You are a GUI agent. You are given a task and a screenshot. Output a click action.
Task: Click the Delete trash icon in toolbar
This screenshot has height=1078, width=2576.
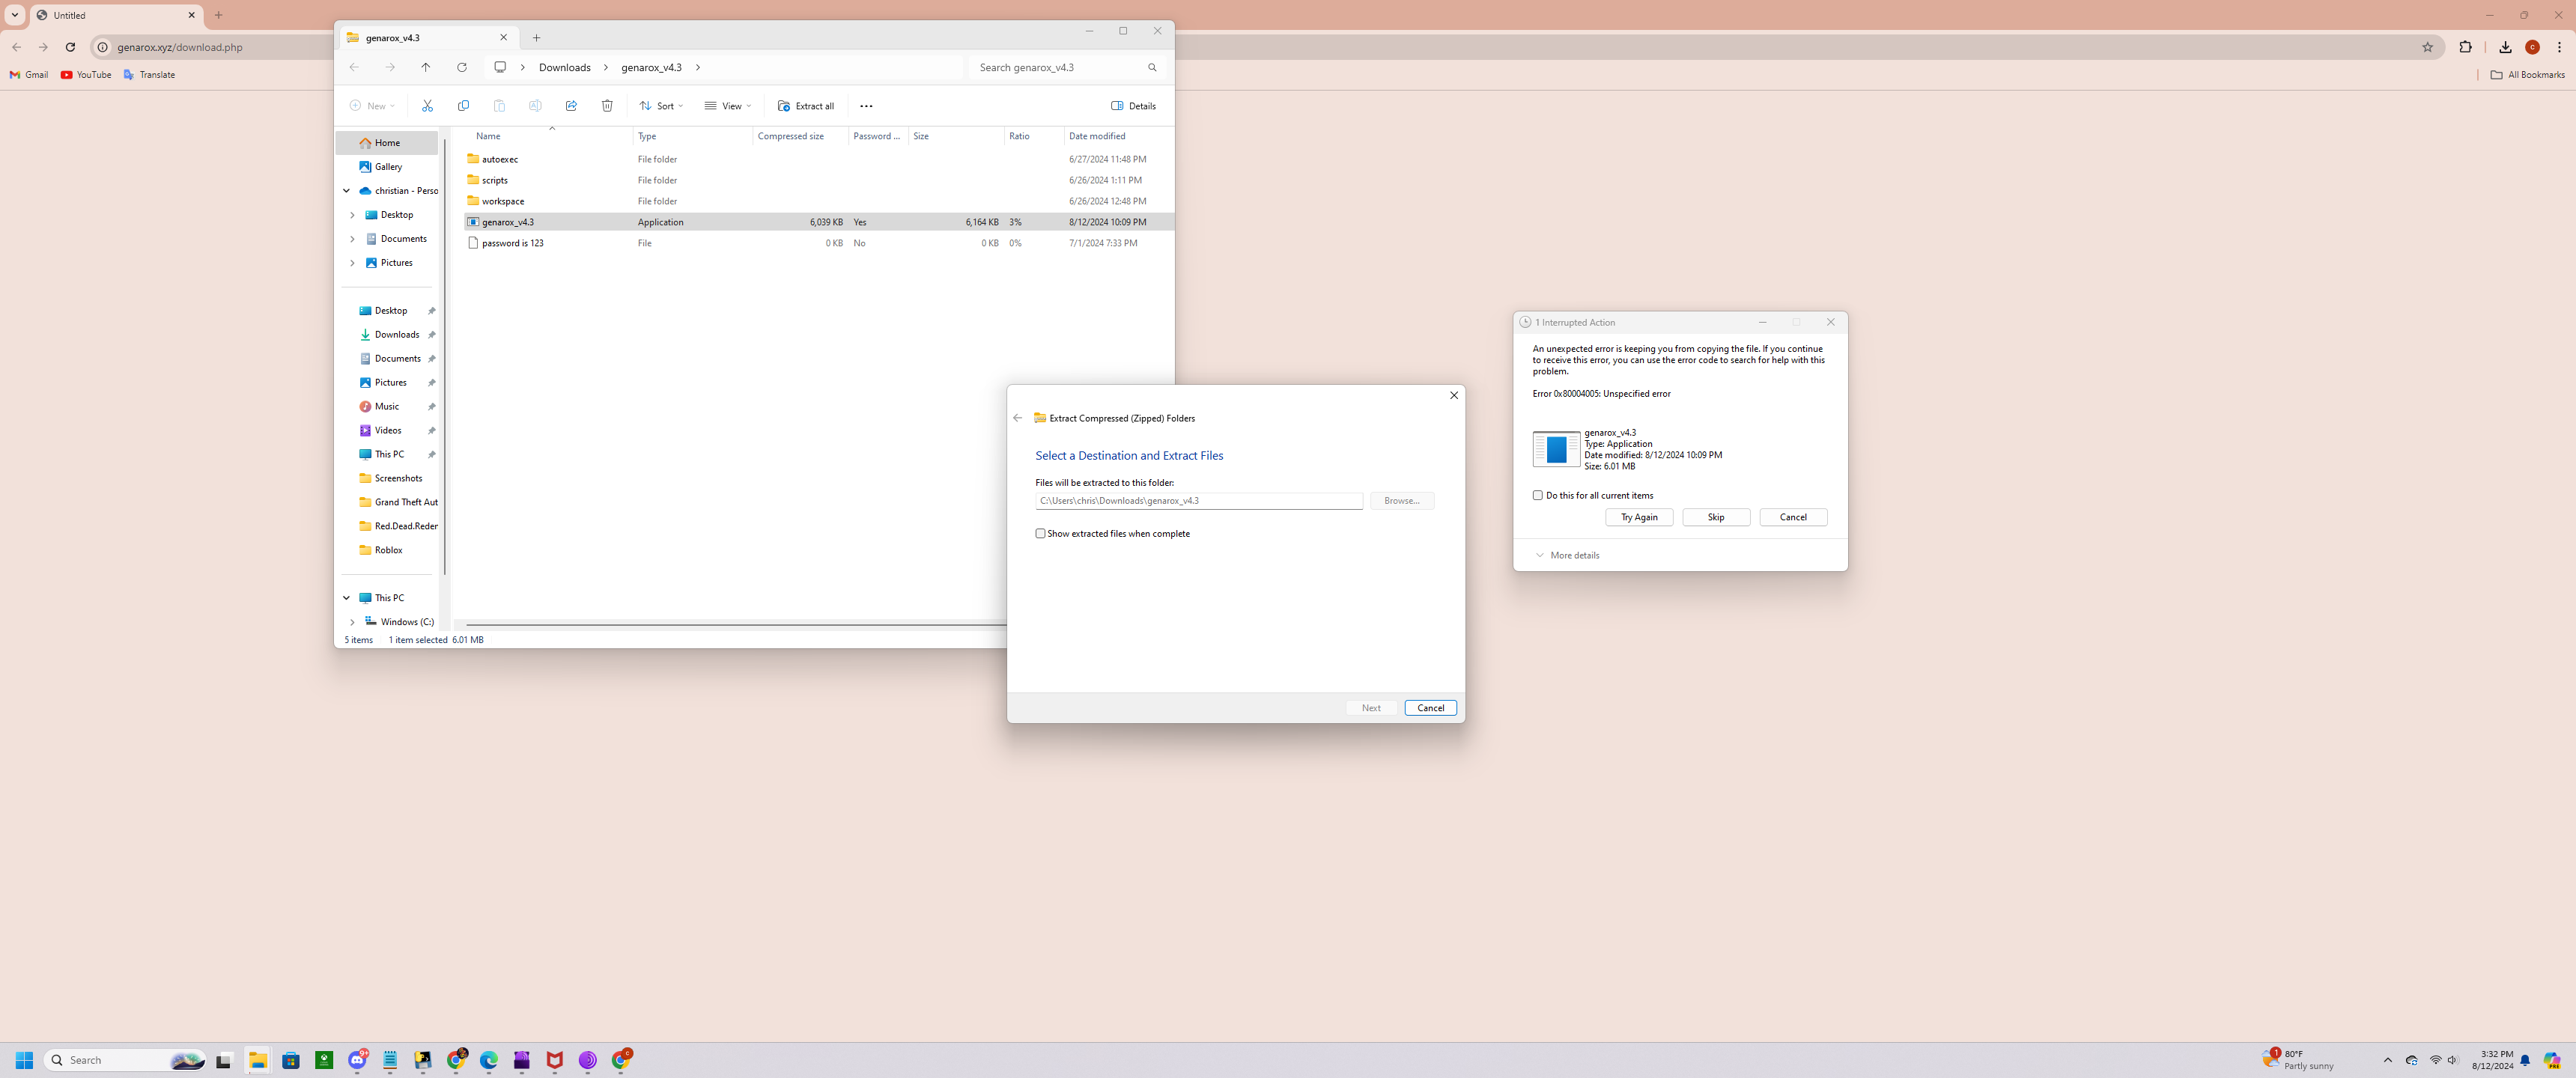[x=607, y=106]
